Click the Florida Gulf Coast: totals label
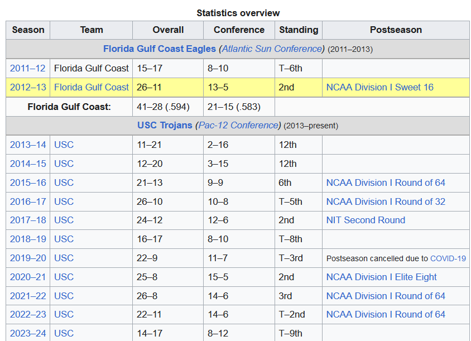 pyautogui.click(x=69, y=107)
